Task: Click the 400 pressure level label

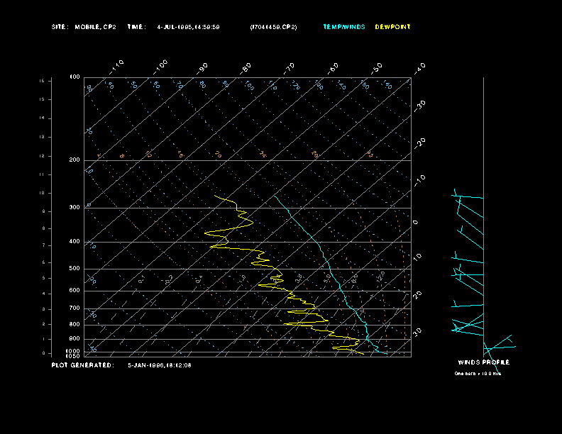Action: click(75, 241)
